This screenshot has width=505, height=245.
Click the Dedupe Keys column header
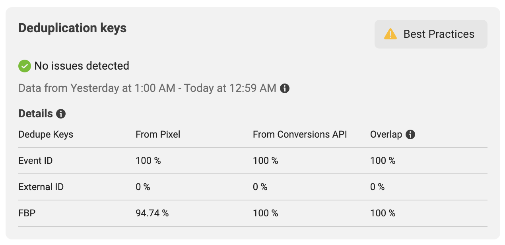point(46,134)
